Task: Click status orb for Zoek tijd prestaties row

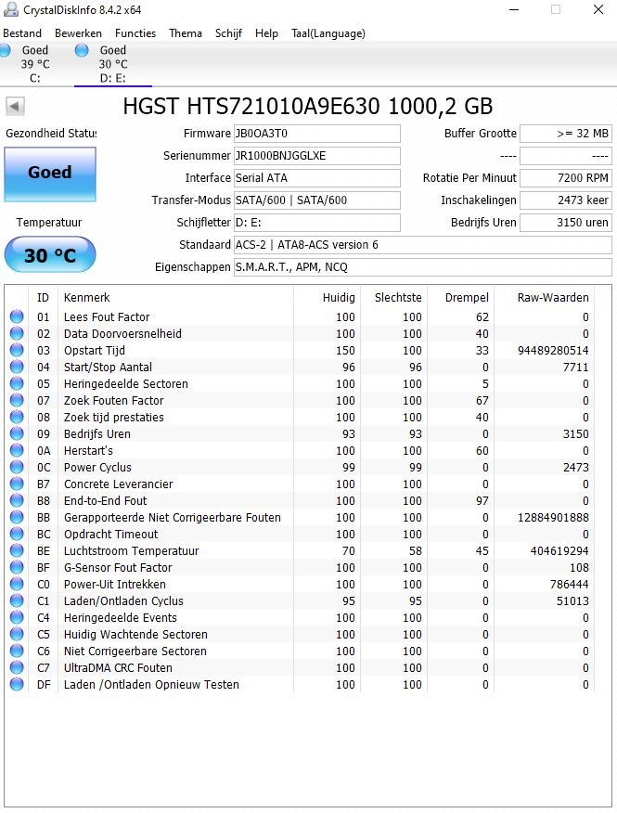Action: 17,417
